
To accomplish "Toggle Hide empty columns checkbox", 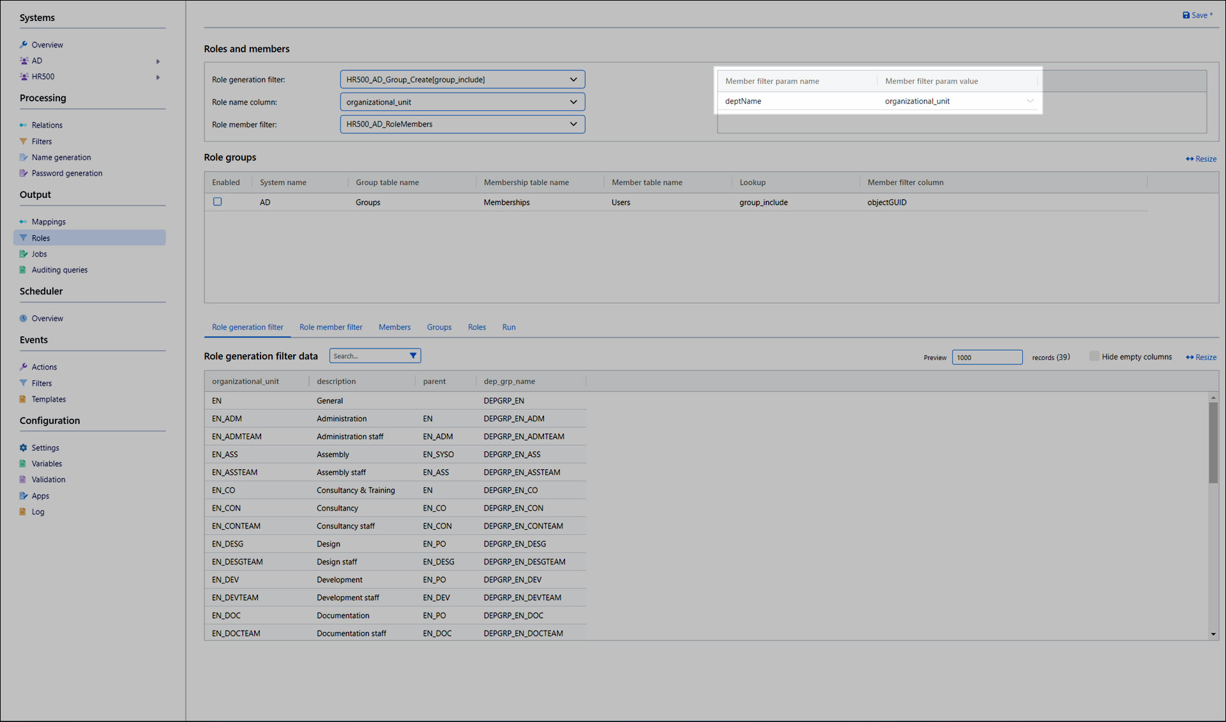I will [x=1094, y=356].
